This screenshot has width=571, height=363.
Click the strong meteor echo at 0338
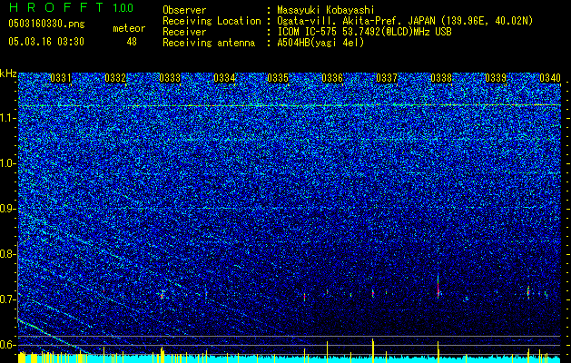[438, 288]
